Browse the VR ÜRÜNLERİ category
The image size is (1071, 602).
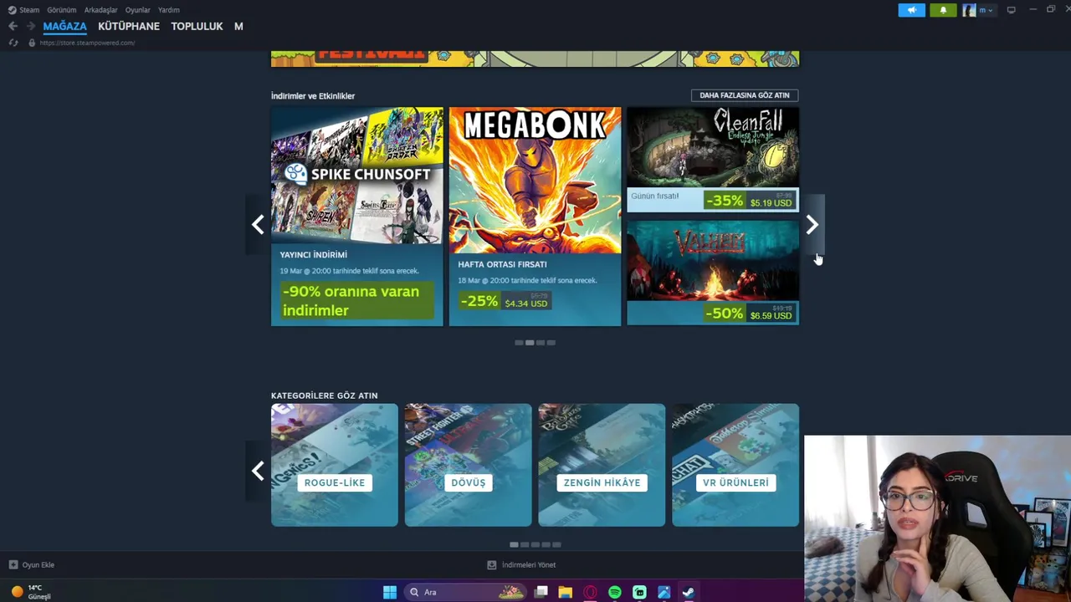[x=735, y=465]
